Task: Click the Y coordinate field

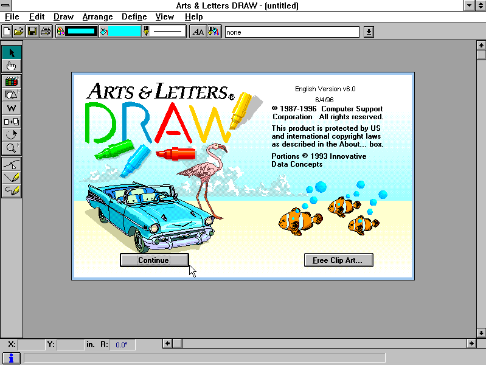Action: click(71, 344)
